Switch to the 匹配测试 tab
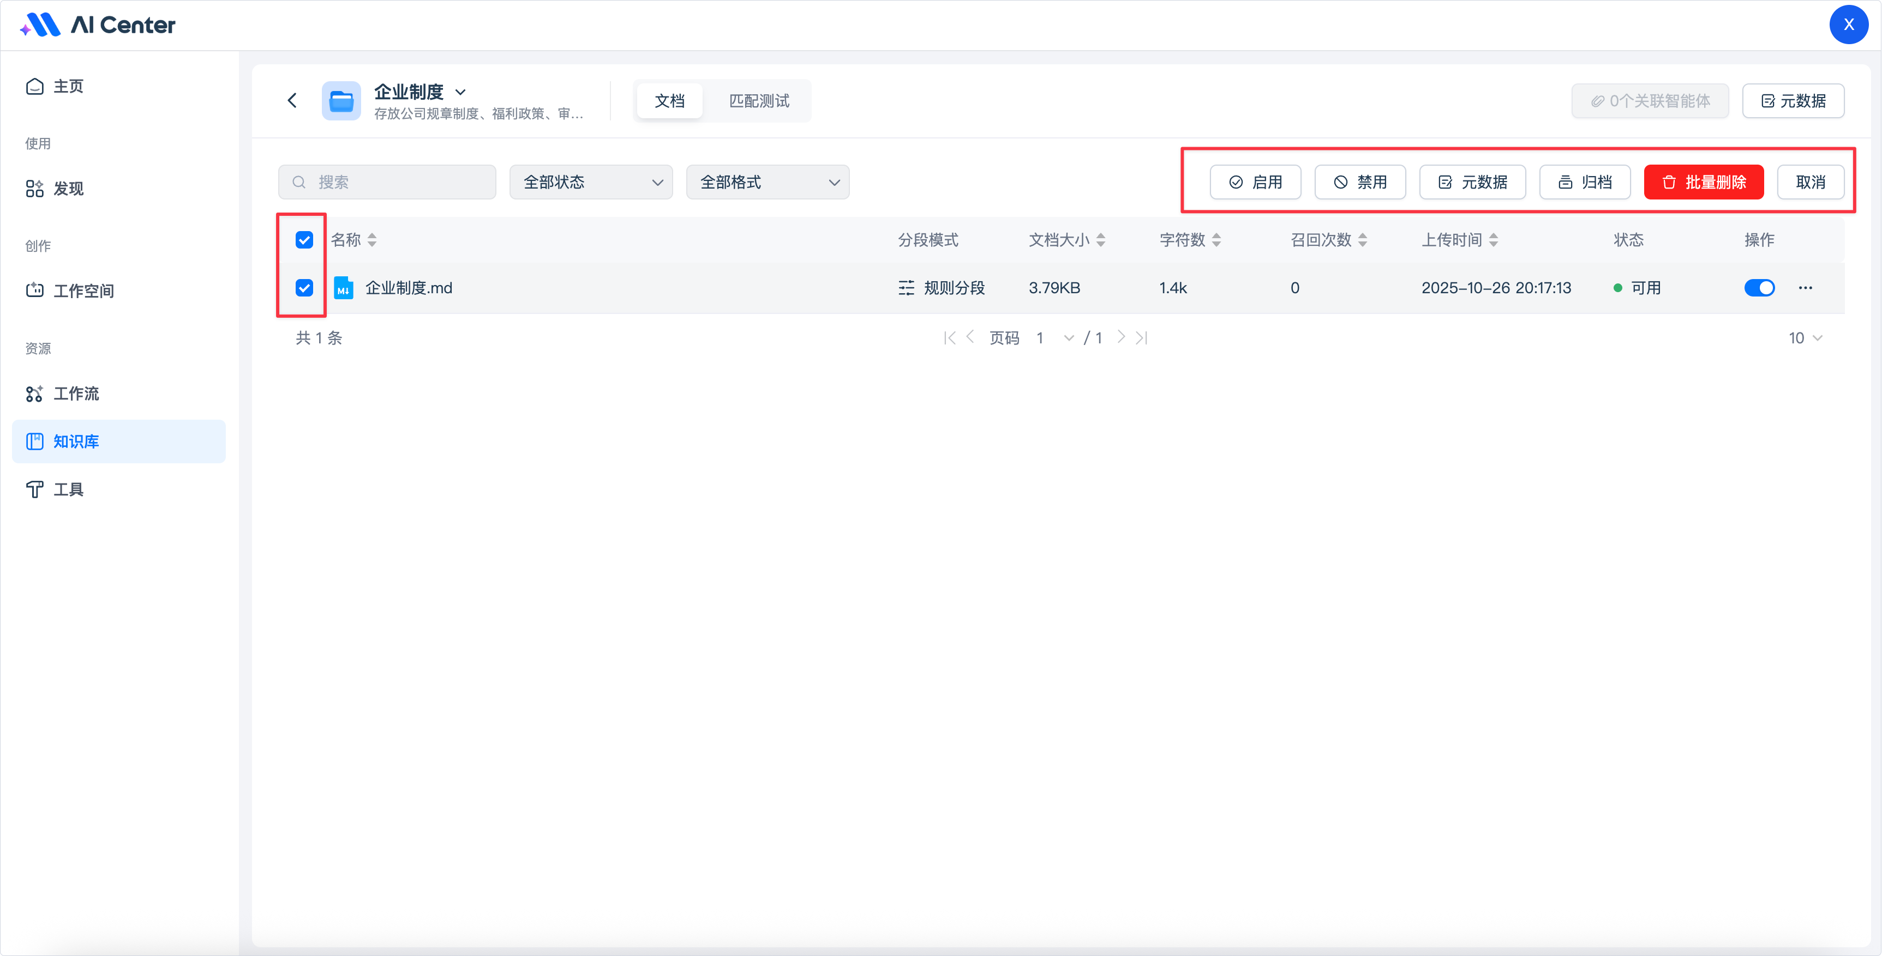 pos(758,101)
